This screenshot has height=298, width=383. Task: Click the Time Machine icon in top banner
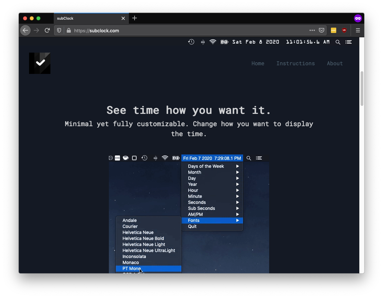coord(191,42)
